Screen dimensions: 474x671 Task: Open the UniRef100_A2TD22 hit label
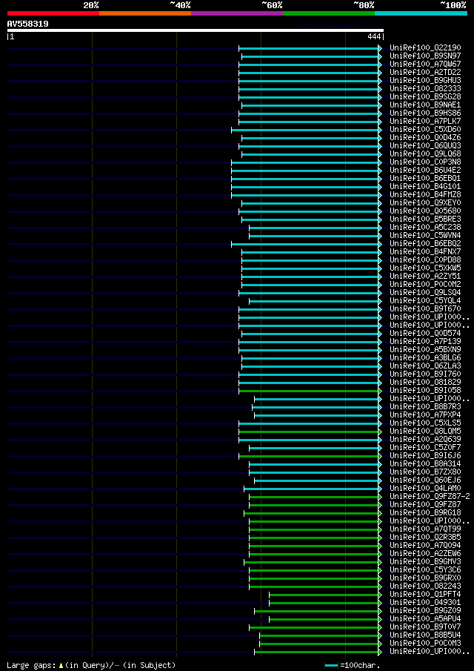[425, 72]
